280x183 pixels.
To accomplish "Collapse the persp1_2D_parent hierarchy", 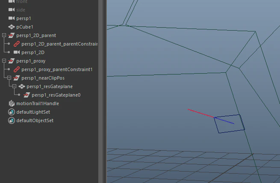I will (4, 35).
